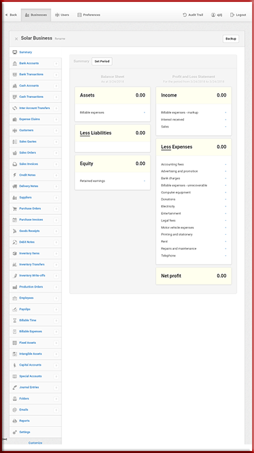Close Solar Business with the X icon

click(x=16, y=39)
